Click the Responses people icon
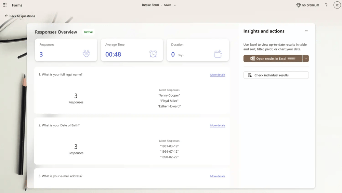Image resolution: width=342 pixels, height=193 pixels. (x=86, y=53)
